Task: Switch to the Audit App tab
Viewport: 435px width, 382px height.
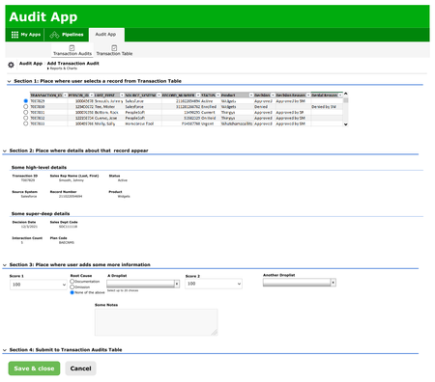Action: tap(105, 35)
